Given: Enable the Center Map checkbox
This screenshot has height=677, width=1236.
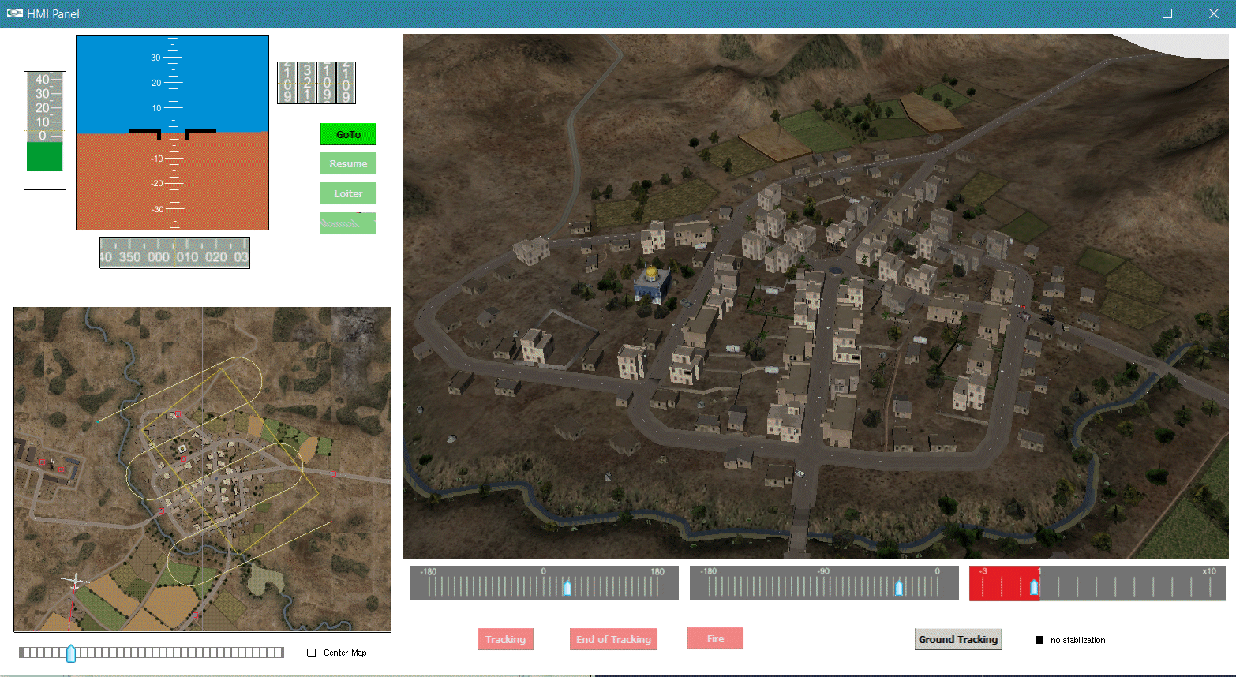Looking at the screenshot, I should [311, 653].
